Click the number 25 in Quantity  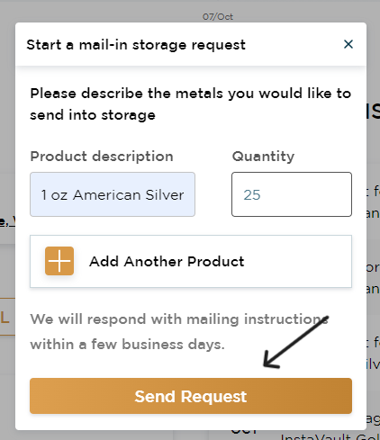[252, 195]
